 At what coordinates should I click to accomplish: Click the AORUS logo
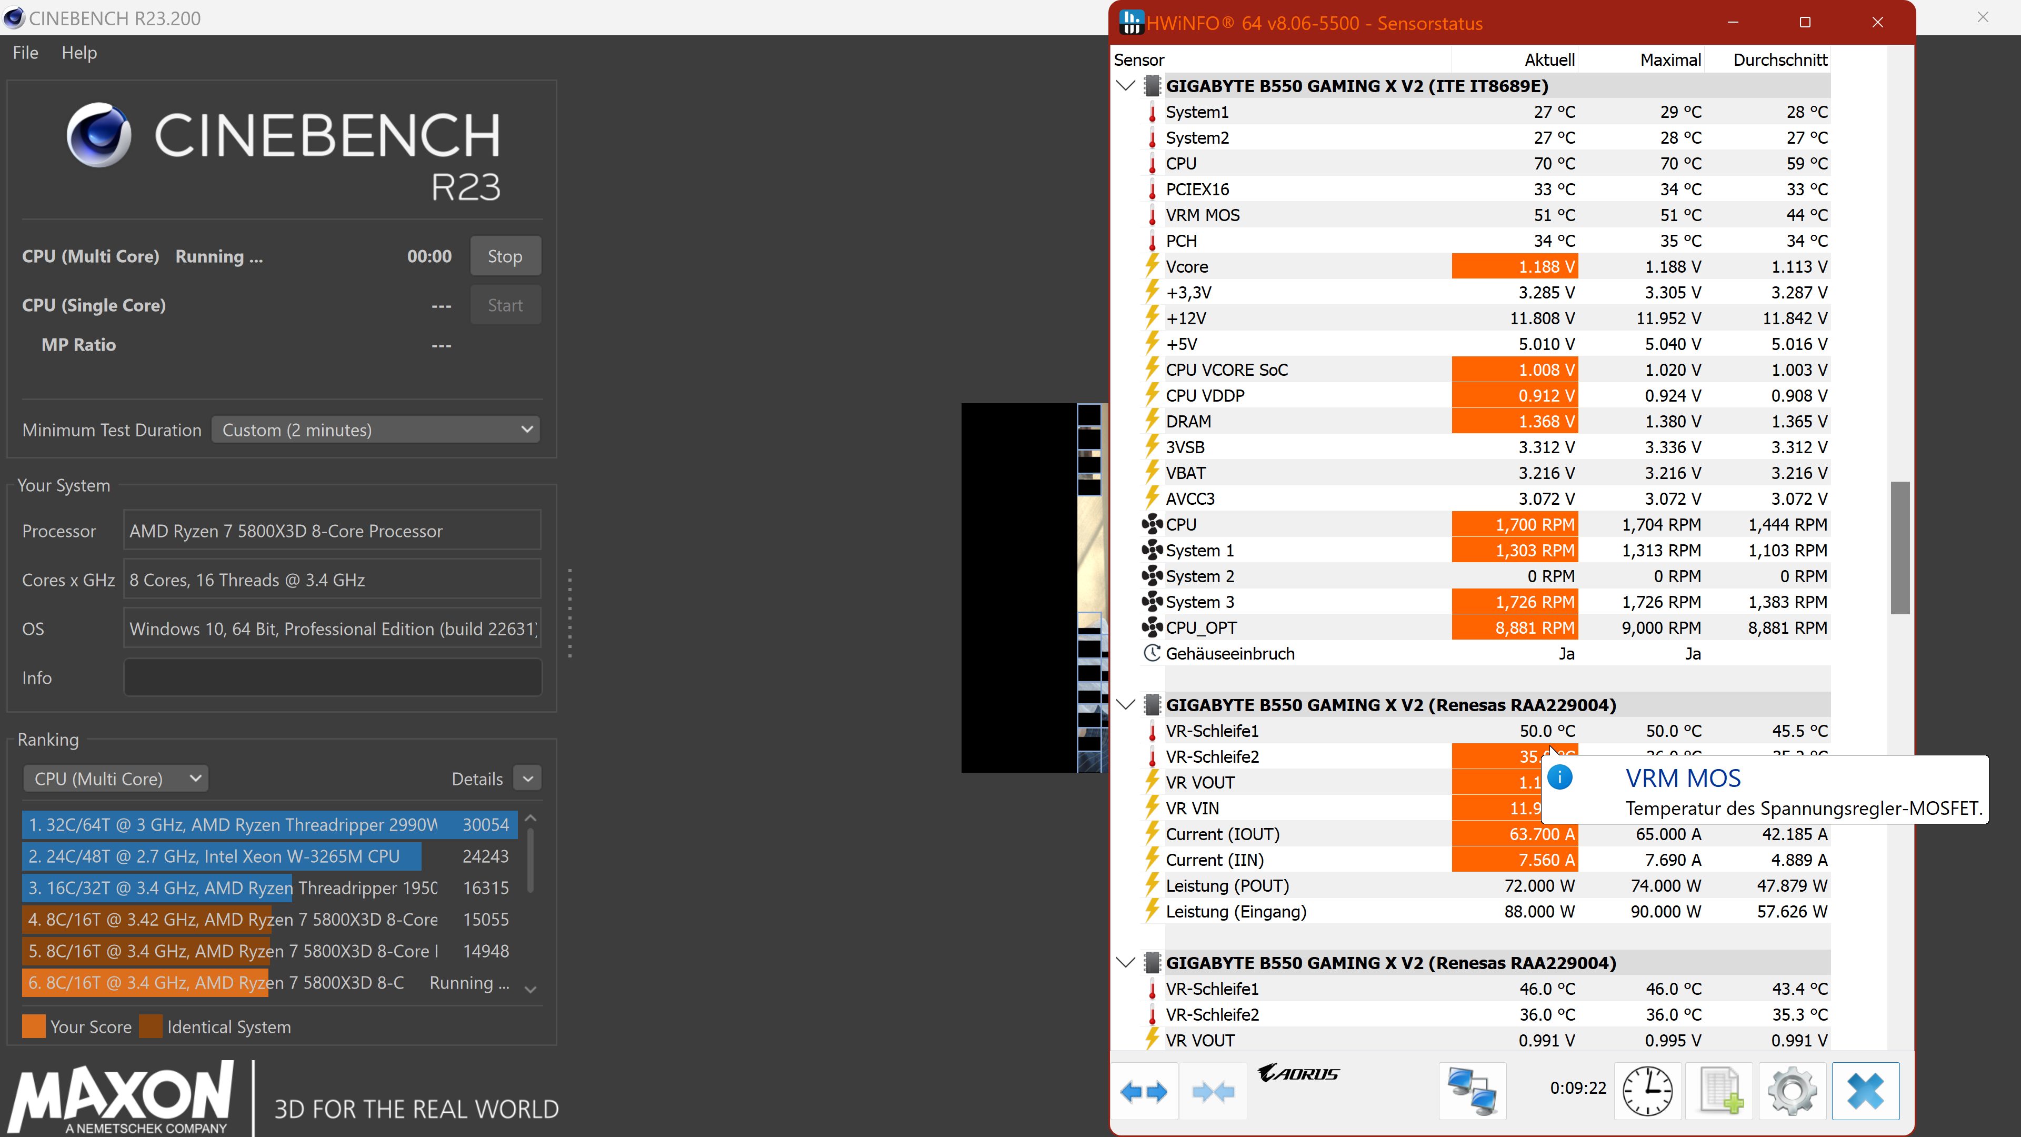pos(1298,1073)
